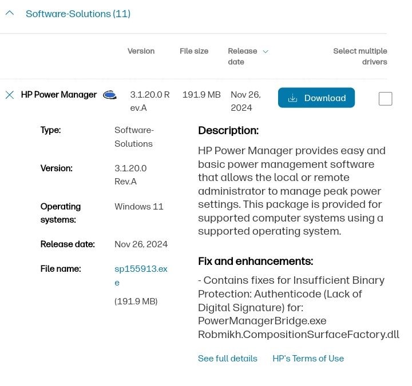Click Select multiple drivers header
The width and height of the screenshot is (412, 386).
(x=360, y=57)
